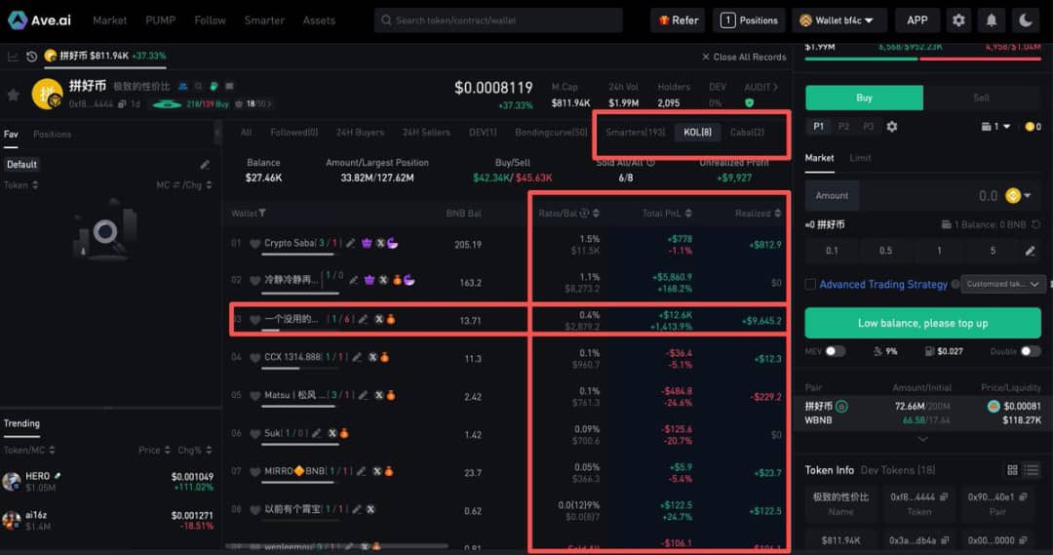
Task: Follow the CCX 1314.888 wallet heart
Action: pos(254,357)
